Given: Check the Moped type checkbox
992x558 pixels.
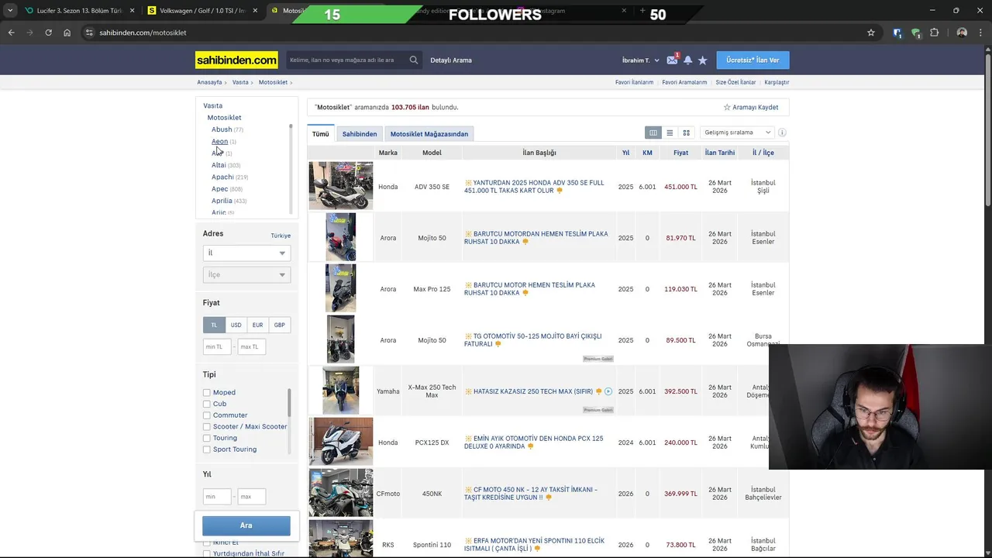Looking at the screenshot, I should pyautogui.click(x=207, y=393).
